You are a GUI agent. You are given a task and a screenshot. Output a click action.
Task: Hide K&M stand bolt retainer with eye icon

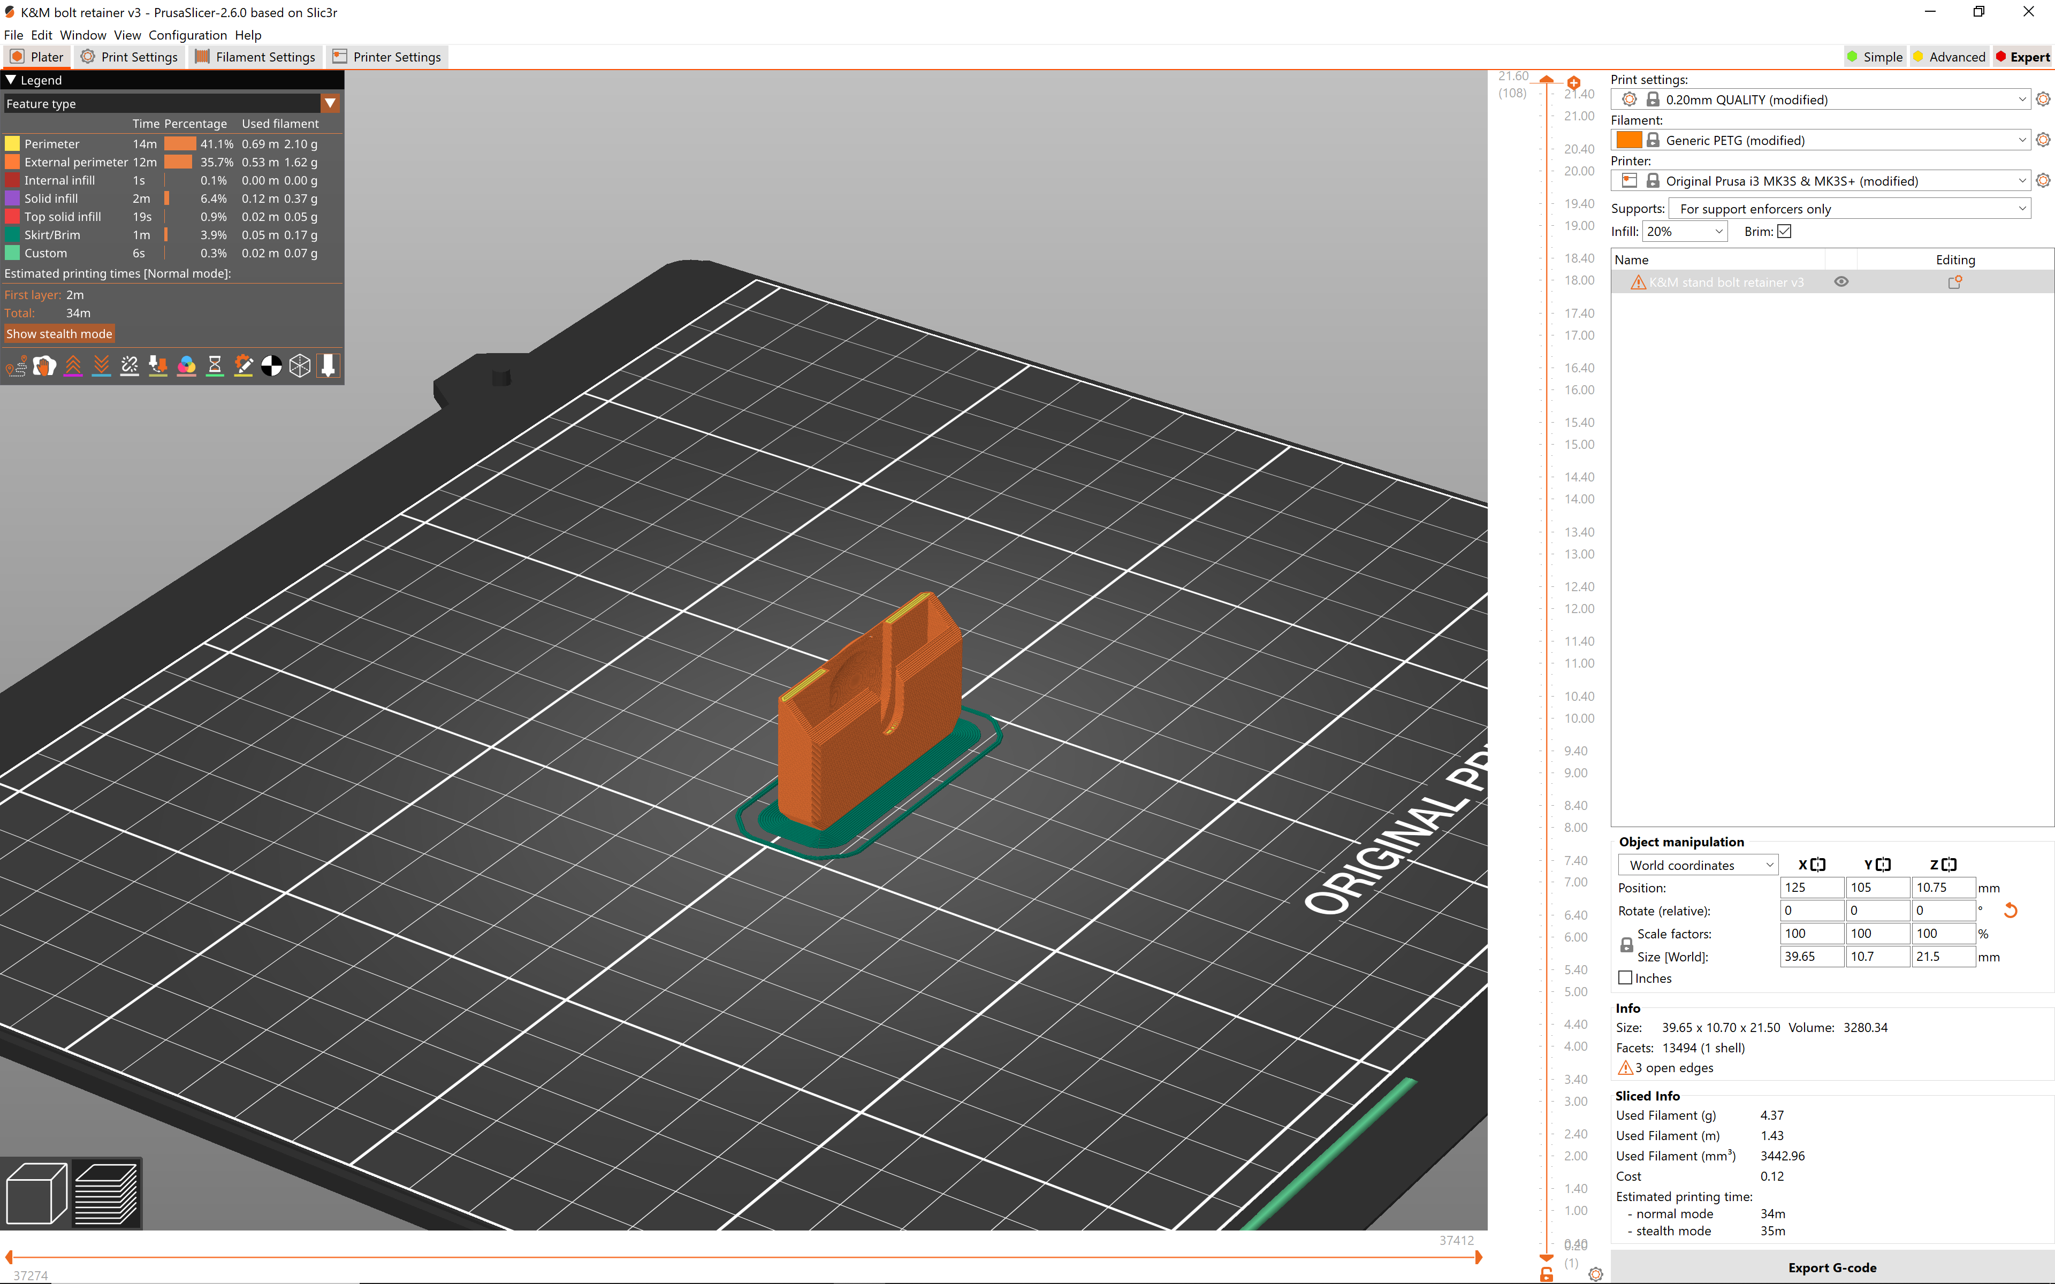coord(1841,282)
